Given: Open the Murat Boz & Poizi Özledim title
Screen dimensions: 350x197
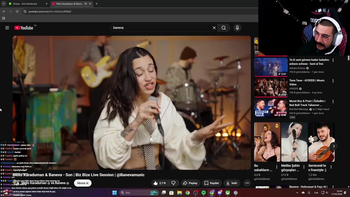Looking at the screenshot, I should [x=307, y=103].
